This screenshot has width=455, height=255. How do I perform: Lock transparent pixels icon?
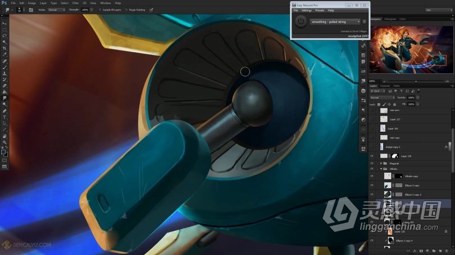point(379,104)
